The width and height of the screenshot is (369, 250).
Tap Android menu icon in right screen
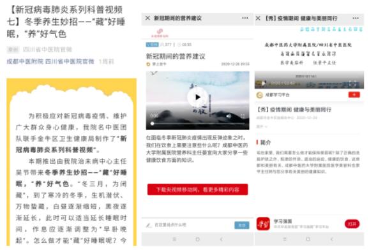point(285,239)
